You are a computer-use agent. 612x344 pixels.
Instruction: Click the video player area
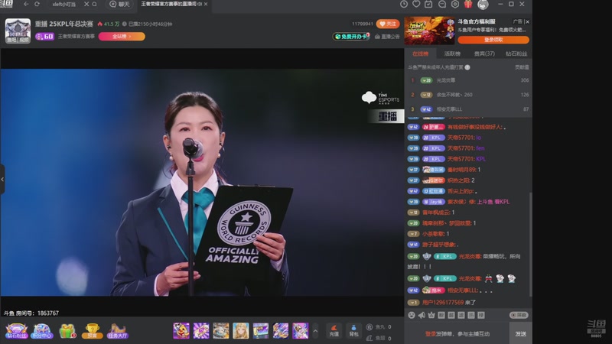click(x=202, y=182)
